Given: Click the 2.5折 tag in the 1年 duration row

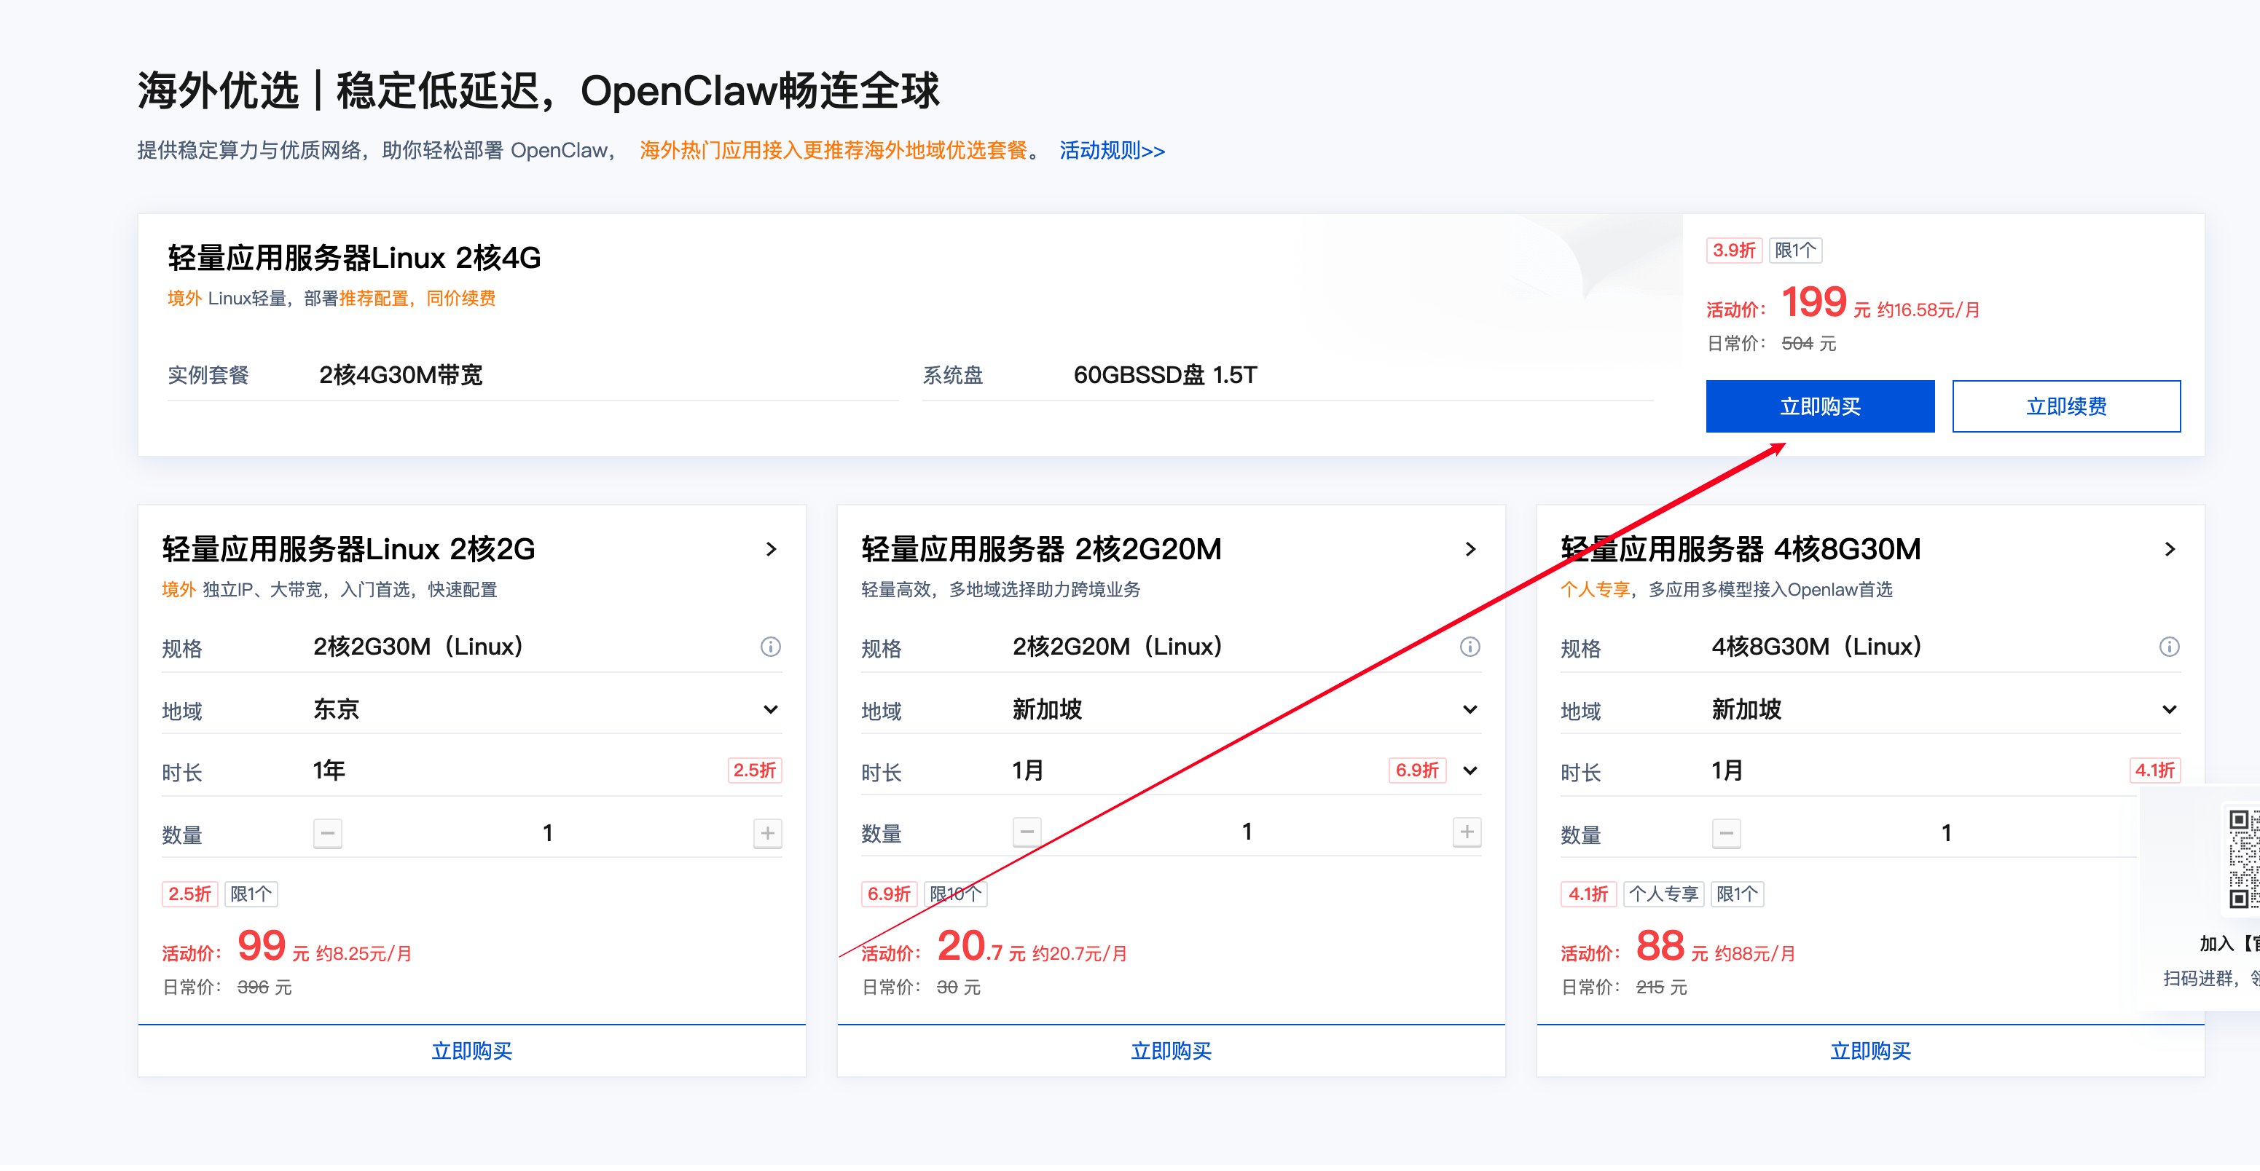Looking at the screenshot, I should pyautogui.click(x=755, y=770).
